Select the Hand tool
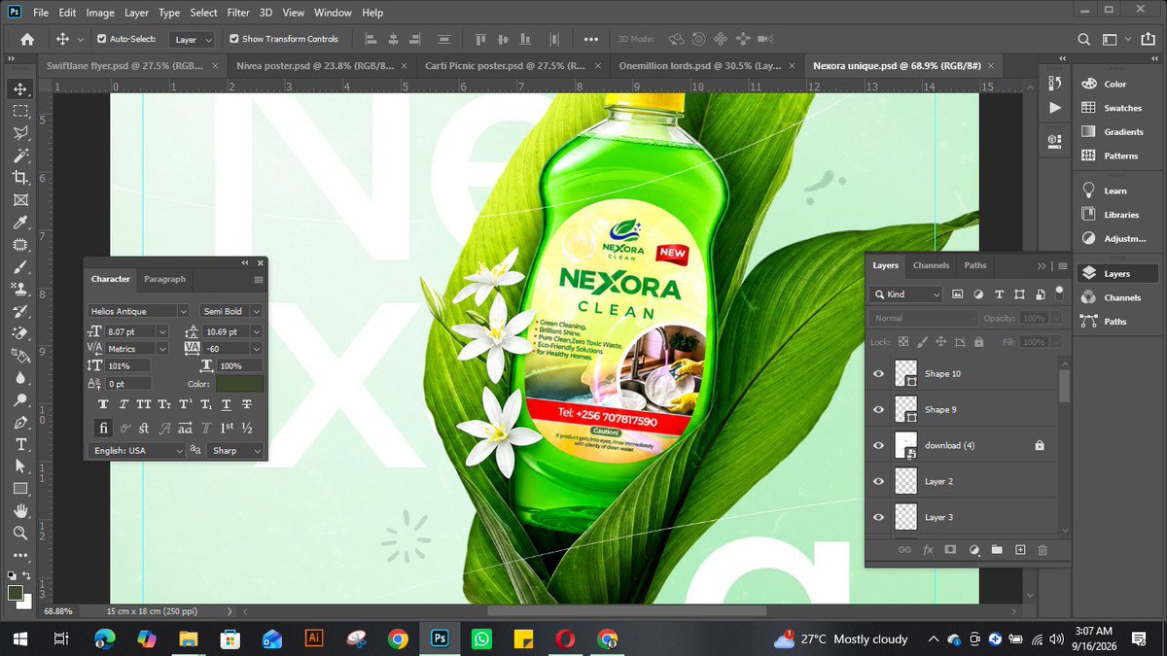This screenshot has height=656, width=1167. click(x=19, y=511)
